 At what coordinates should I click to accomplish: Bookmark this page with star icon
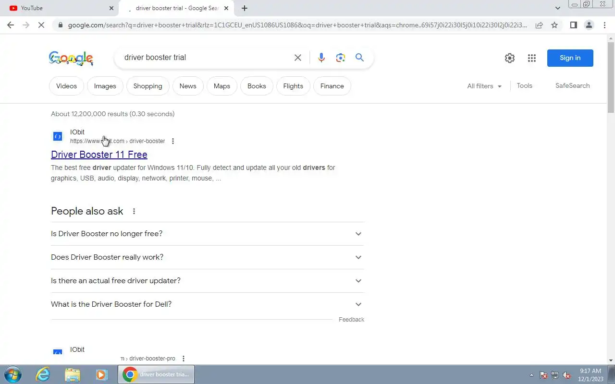point(554,25)
